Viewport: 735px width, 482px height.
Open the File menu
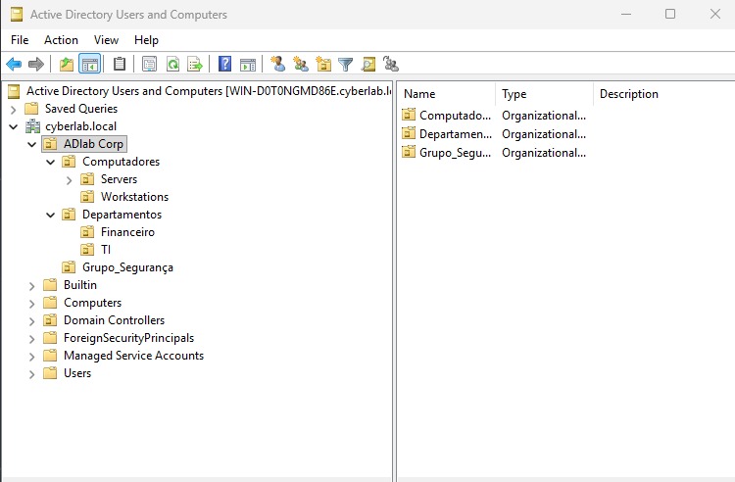click(x=20, y=40)
